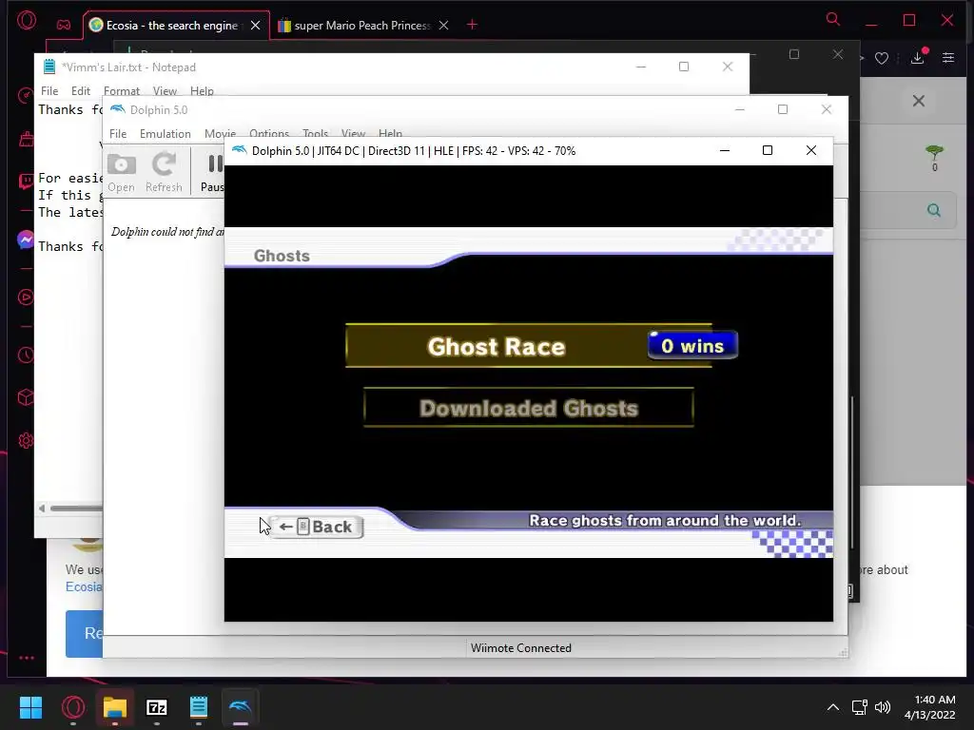Click the Notepad taskbar icon
The image size is (974, 730).
coord(199,707)
